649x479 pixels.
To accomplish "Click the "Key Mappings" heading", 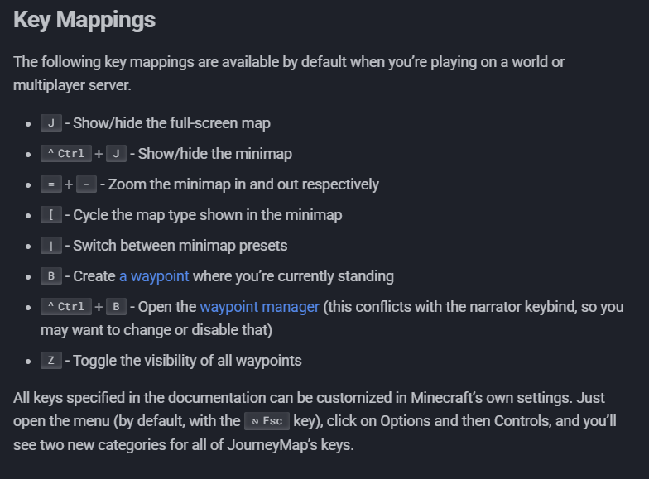I will coord(84,21).
